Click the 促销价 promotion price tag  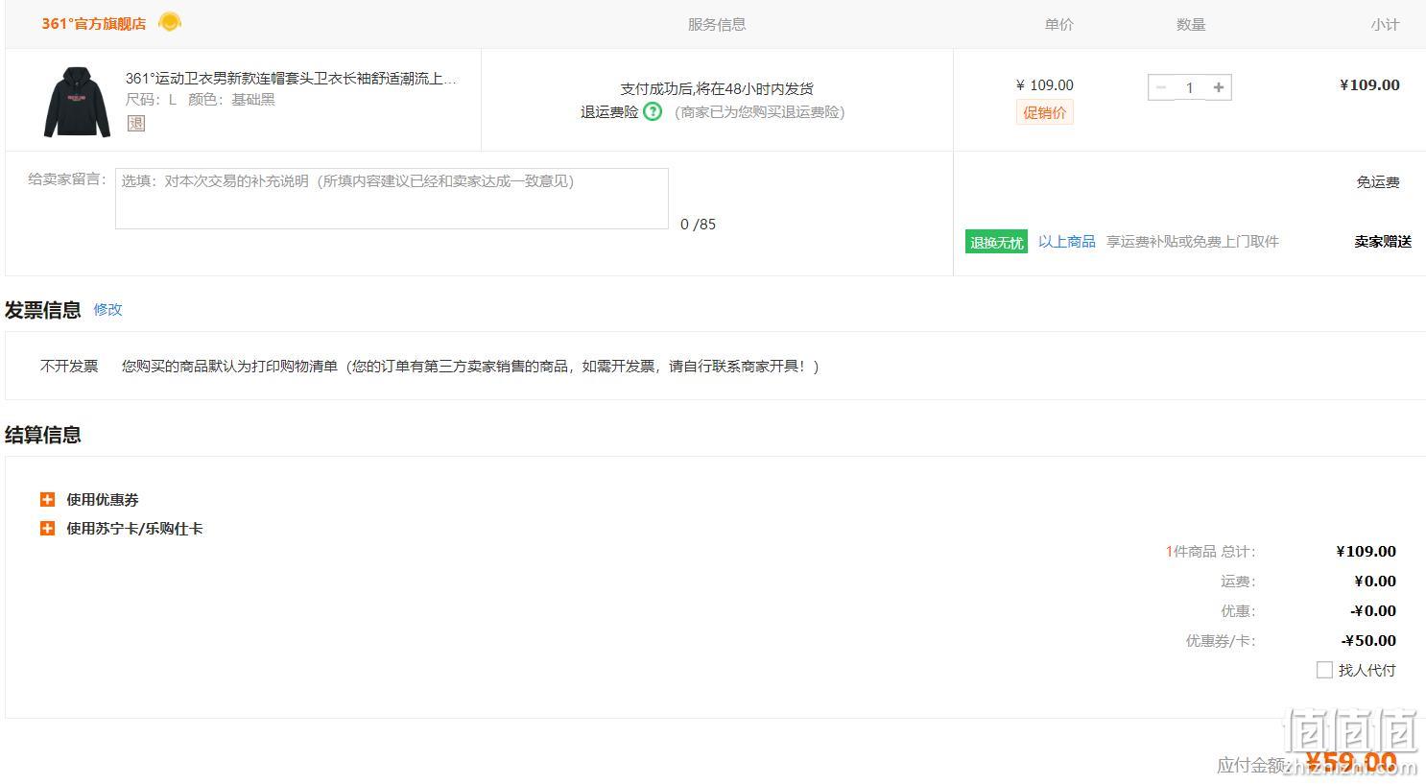click(1044, 112)
